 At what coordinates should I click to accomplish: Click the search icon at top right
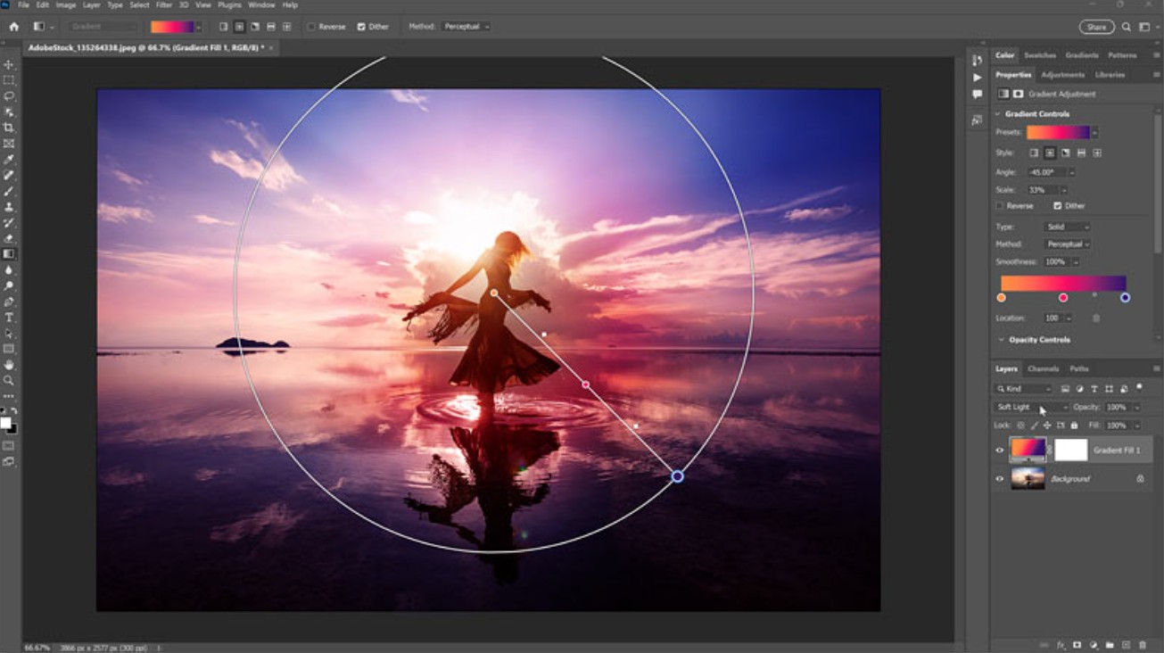[1127, 27]
